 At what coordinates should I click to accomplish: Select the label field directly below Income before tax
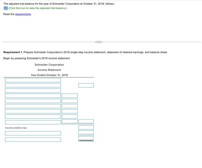pyautogui.click(x=33, y=133)
